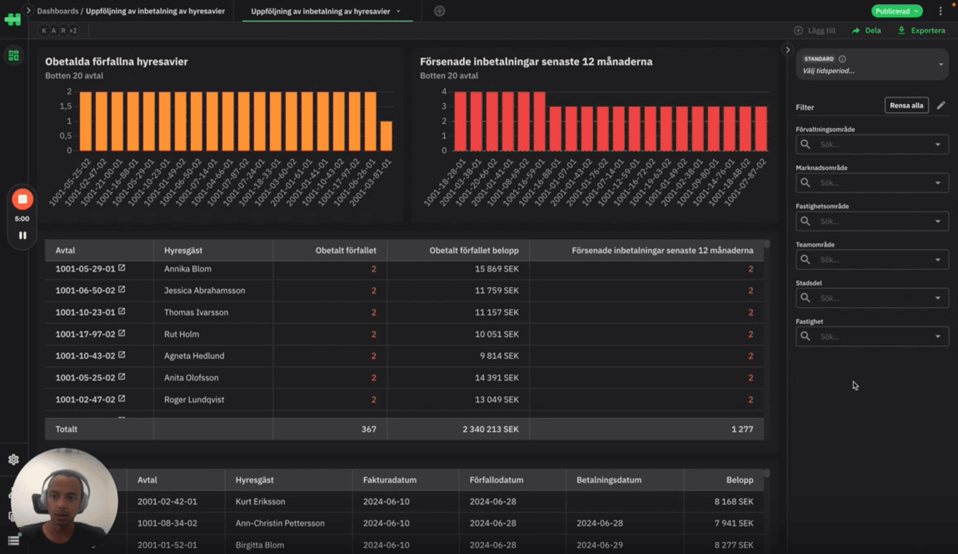This screenshot has width=958, height=554.
Task: Collapse the filter panel using the arrow
Action: tap(788, 50)
